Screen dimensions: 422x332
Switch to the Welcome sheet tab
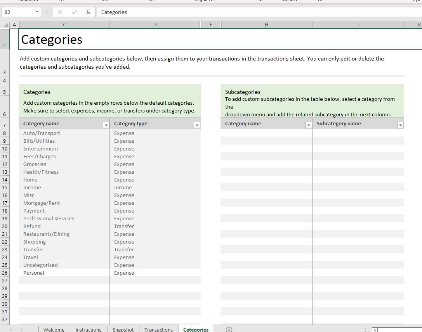click(54, 329)
